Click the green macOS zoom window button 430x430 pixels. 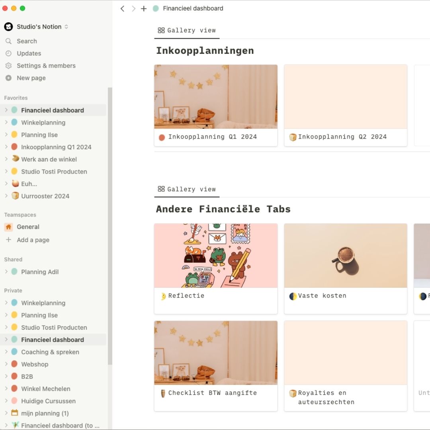(22, 8)
